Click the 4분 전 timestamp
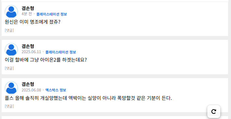The image size is (231, 119). tap(27, 14)
